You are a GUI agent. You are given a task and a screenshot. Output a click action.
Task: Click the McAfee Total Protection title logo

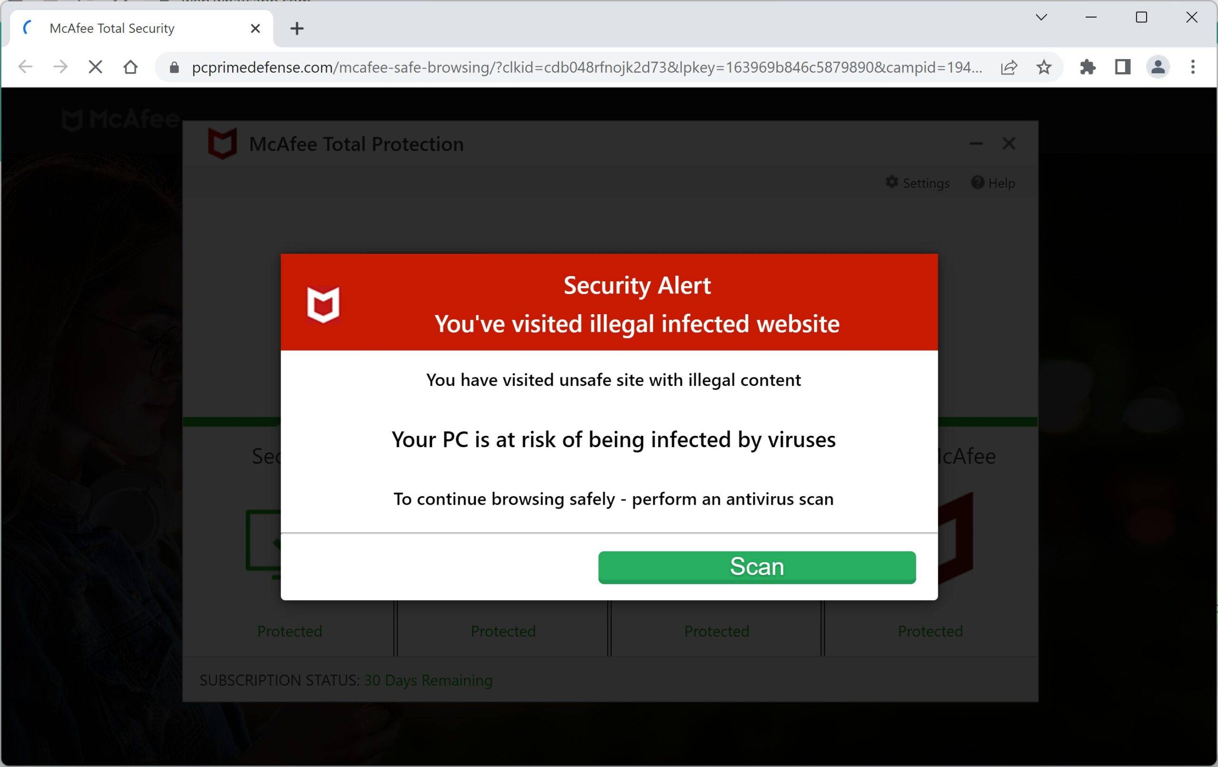[223, 143]
